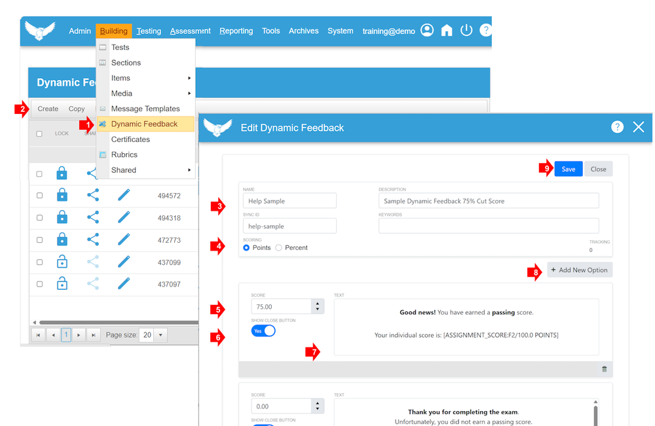Open the help question mark in Edit Dynamic Feedback
655x426 pixels.
pos(617,127)
